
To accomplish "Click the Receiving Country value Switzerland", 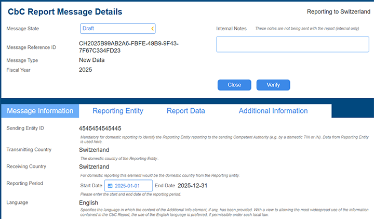I will [94, 167].
